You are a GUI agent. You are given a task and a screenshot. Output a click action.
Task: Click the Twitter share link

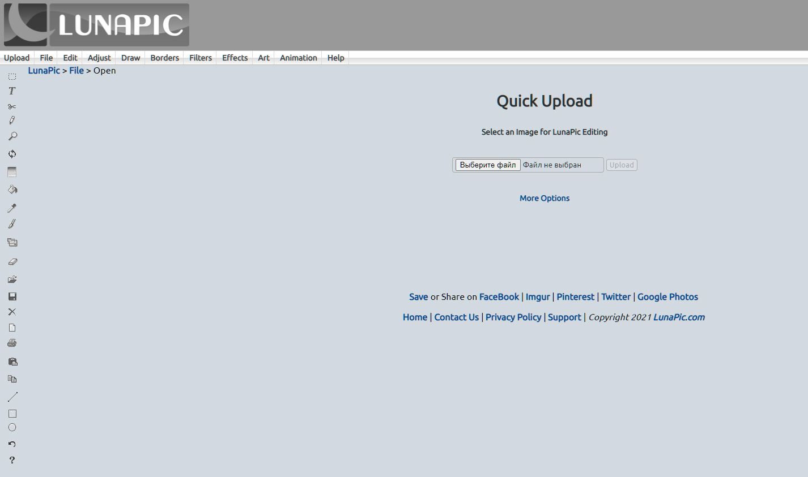click(616, 296)
